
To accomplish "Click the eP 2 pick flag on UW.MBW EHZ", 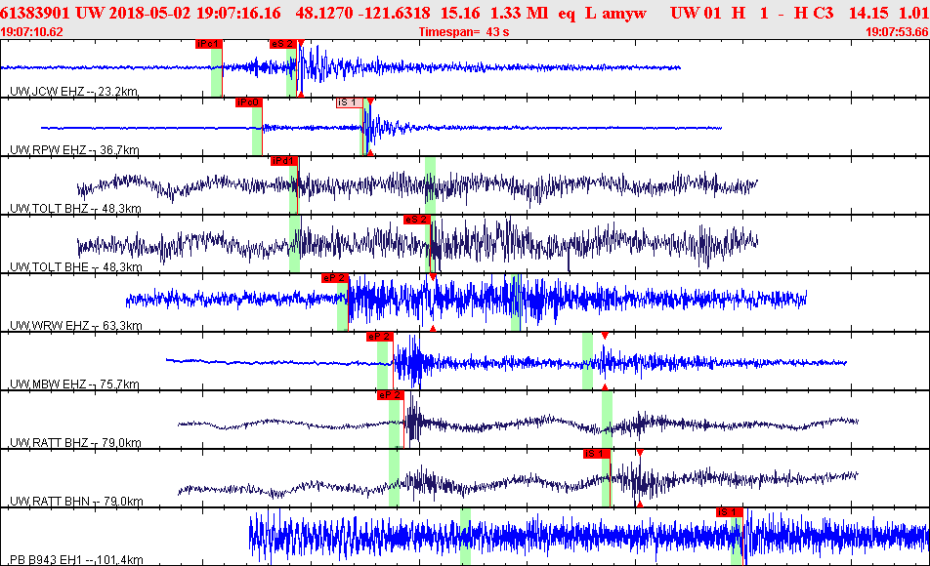I will [380, 337].
